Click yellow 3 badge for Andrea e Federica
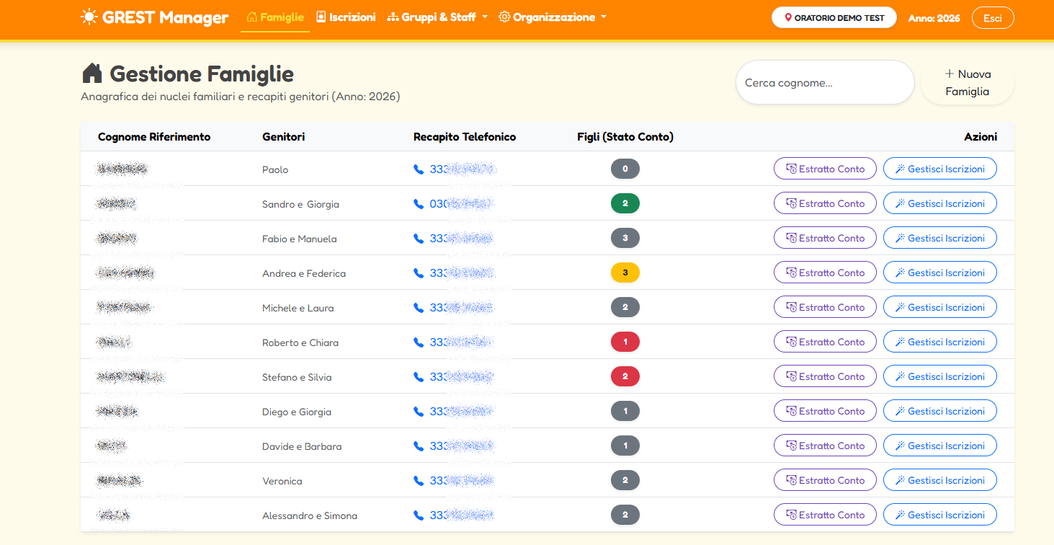1054x545 pixels. 625,272
